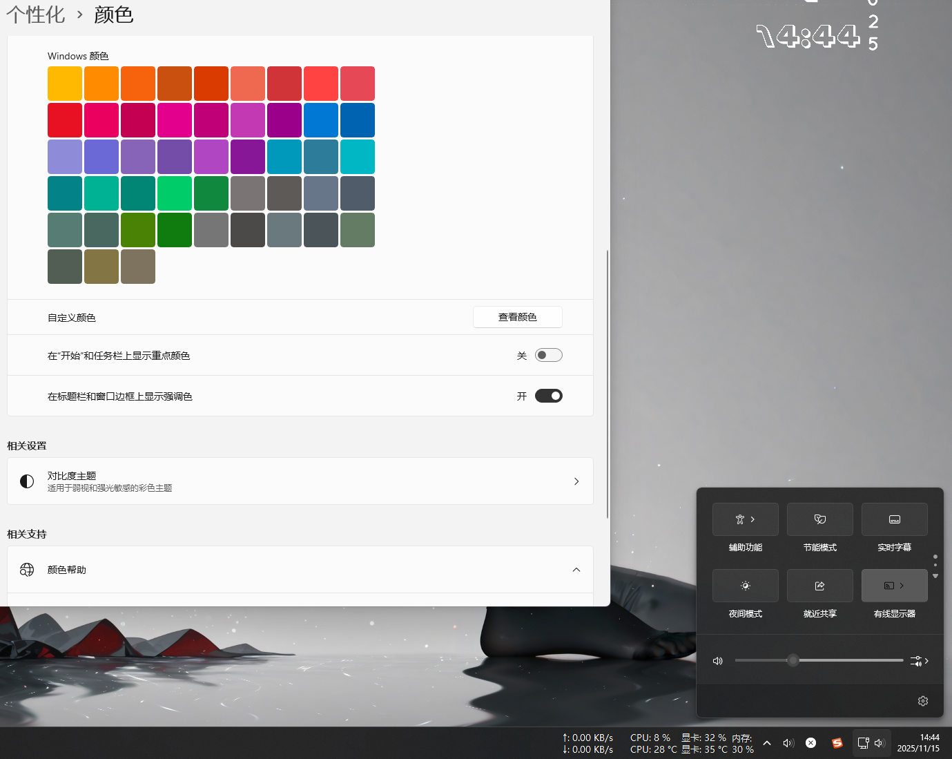
Task: Click the "夜间模式" label text
Action: click(745, 613)
